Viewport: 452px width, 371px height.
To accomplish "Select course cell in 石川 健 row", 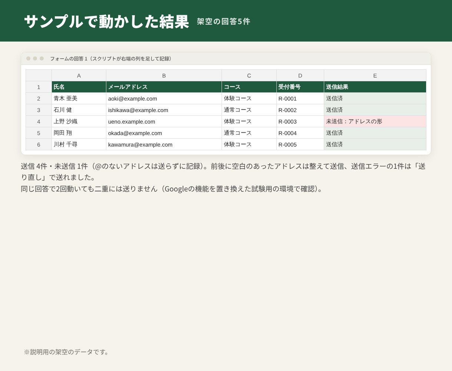I will click(249, 110).
